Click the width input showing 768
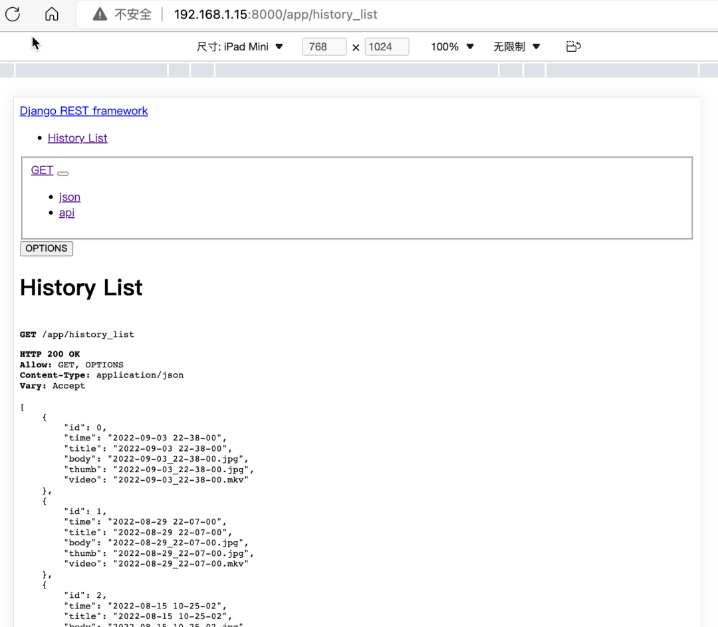The image size is (718, 627). pyautogui.click(x=324, y=46)
